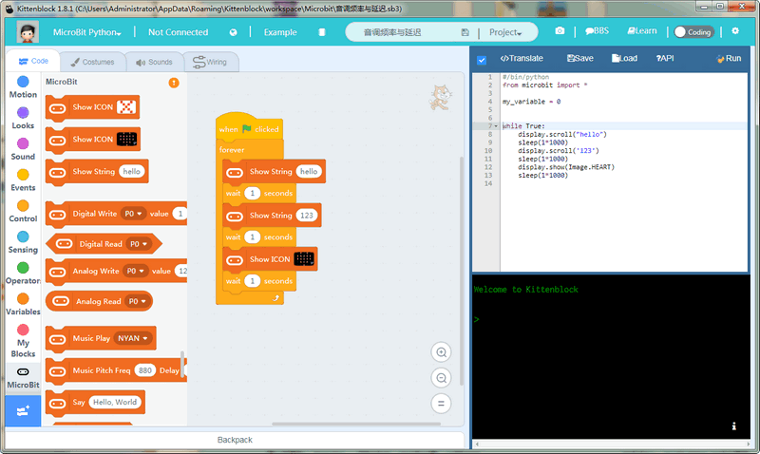Screen dimensions: 760x454
Task: Toggle the checkbox left of Translate
Action: pos(482,59)
